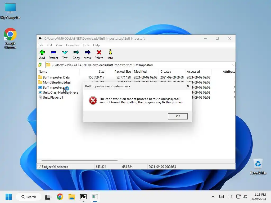Click the 52 774 128 packed size value
The height and width of the screenshot is (203, 271).
(x=124, y=77)
